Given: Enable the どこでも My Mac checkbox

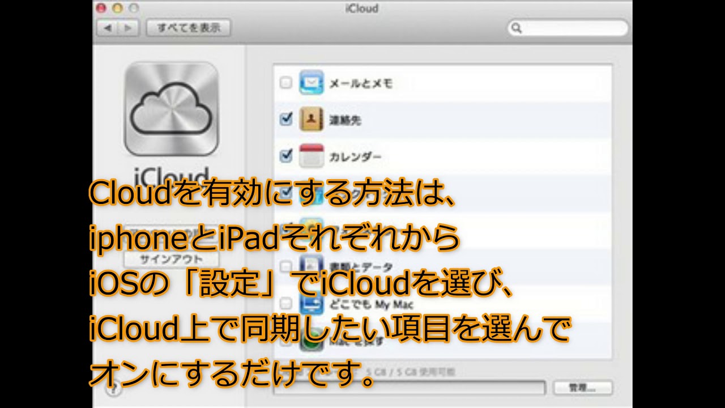Looking at the screenshot, I should [x=286, y=303].
